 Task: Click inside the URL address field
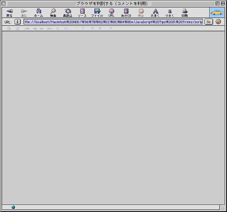pyautogui.click(x=113, y=22)
